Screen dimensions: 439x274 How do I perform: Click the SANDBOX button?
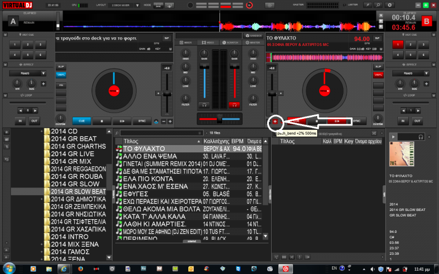tap(253, 36)
